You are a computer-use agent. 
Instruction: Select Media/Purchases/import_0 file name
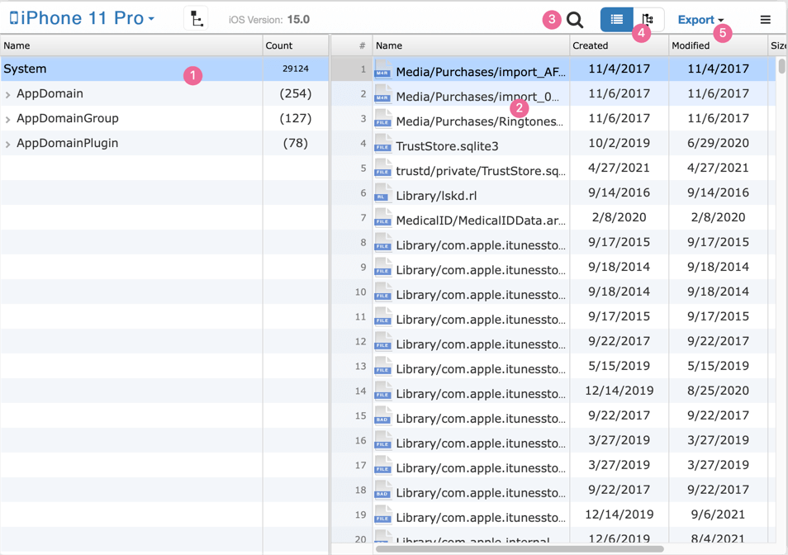pyautogui.click(x=477, y=97)
